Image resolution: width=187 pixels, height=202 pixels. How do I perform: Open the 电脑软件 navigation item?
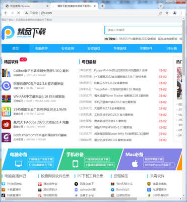click(41, 48)
